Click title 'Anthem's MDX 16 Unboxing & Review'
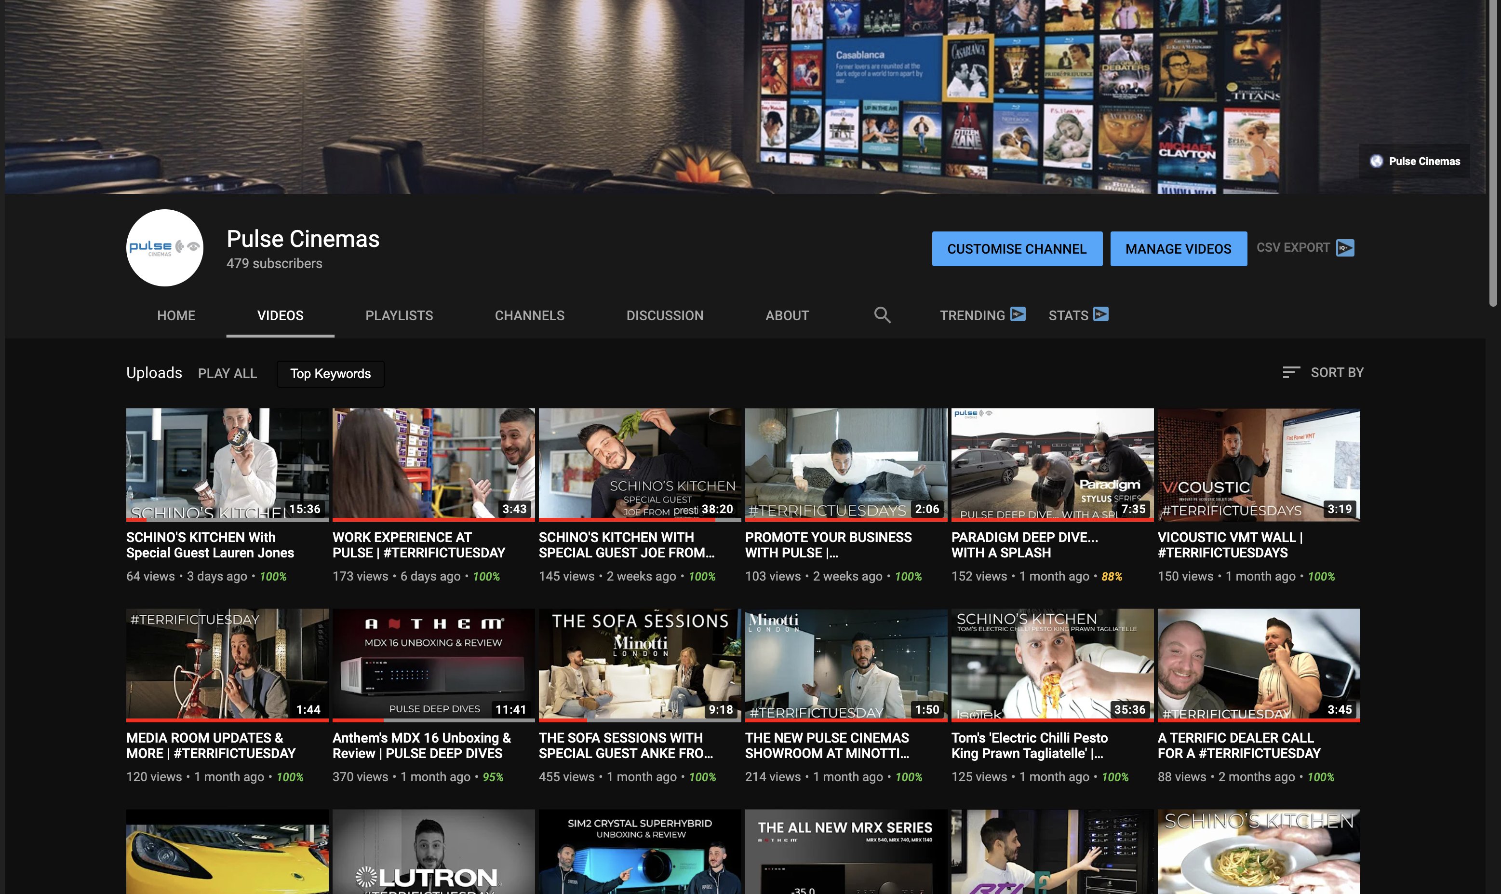 [421, 745]
